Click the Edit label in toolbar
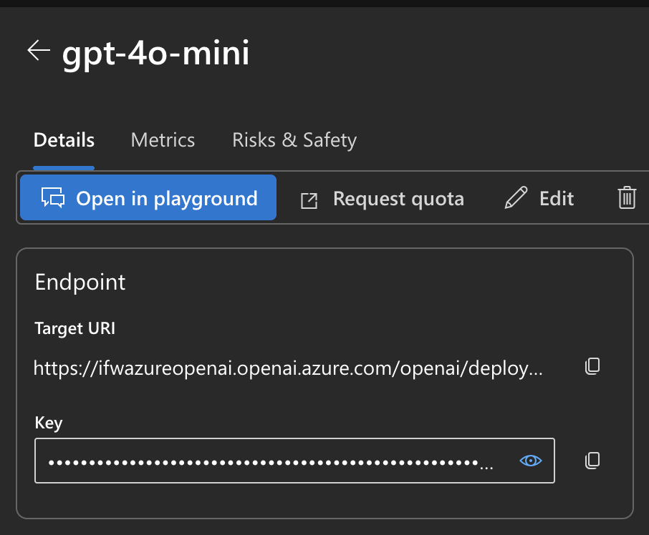649x535 pixels. (x=557, y=199)
